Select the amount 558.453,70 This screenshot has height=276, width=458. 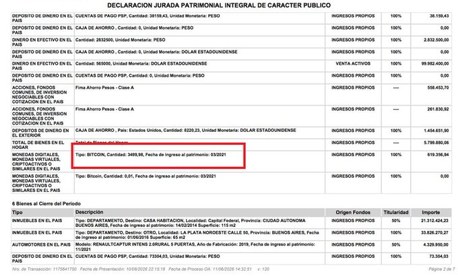pyautogui.click(x=438, y=88)
